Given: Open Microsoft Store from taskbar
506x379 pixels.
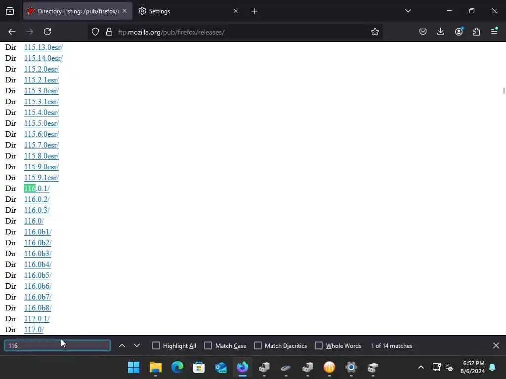Looking at the screenshot, I should coord(199,367).
